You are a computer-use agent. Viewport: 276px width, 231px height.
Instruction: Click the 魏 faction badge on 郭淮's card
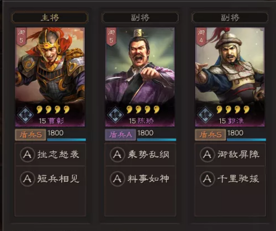pyautogui.click(x=205, y=115)
